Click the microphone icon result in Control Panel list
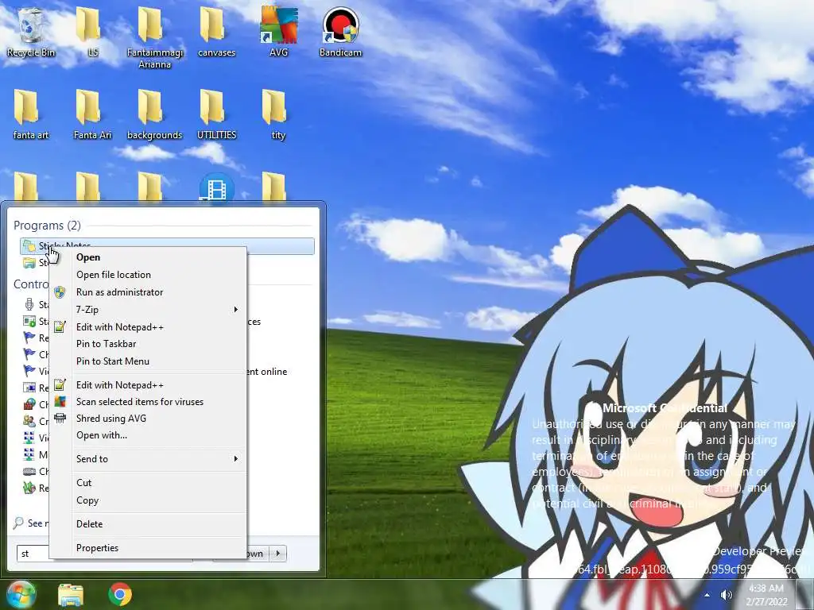Image resolution: width=814 pixels, height=610 pixels. click(x=29, y=304)
